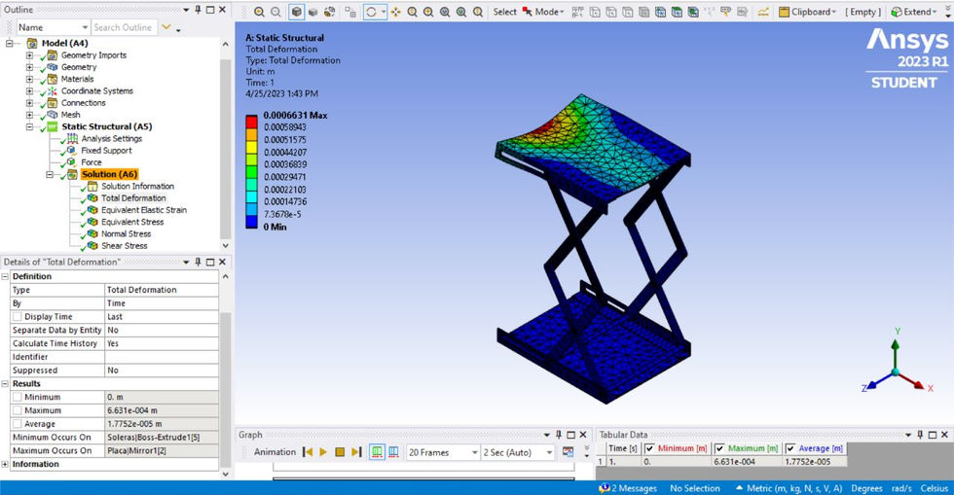Select Shaded Exterior and Edges display
The width and height of the screenshot is (954, 495).
point(296,12)
